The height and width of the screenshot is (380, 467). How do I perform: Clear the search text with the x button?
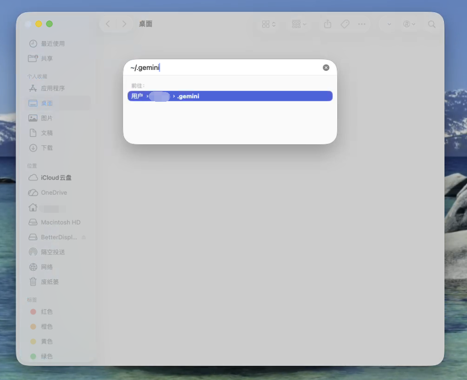point(326,67)
